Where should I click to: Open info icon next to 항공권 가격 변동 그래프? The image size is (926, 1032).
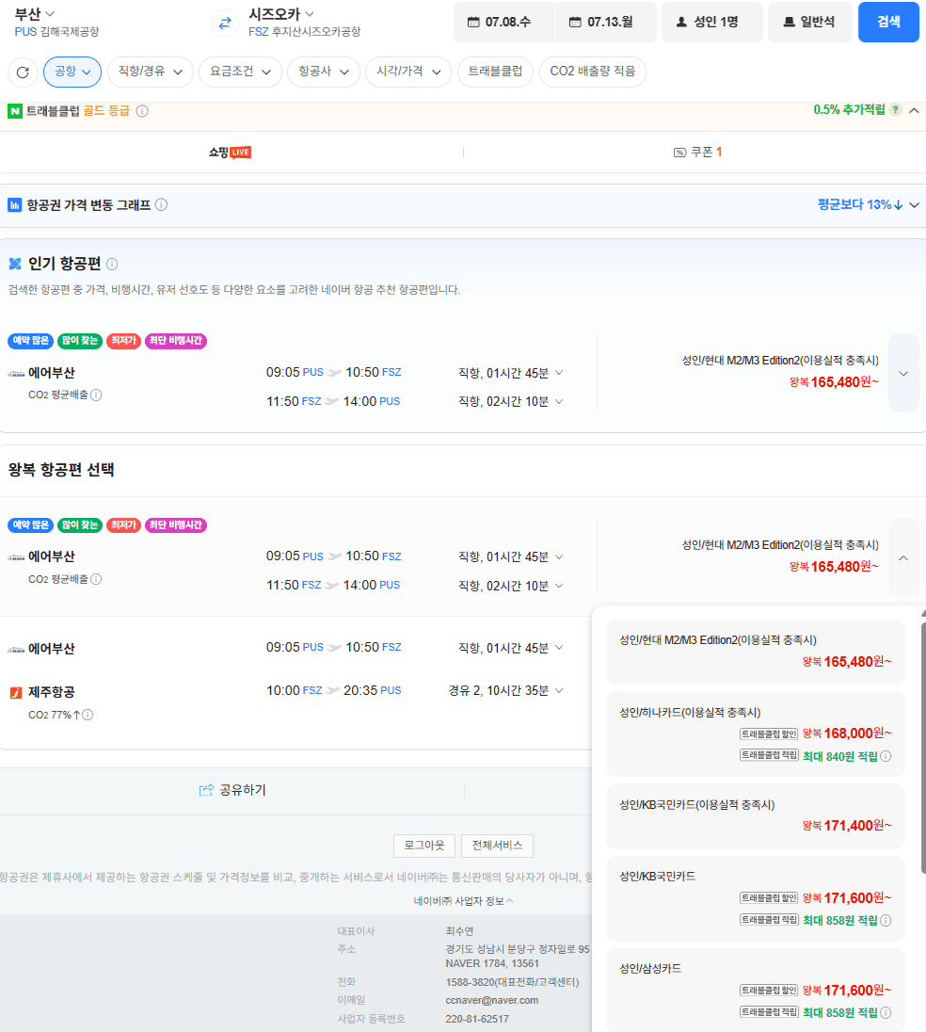[x=161, y=204]
